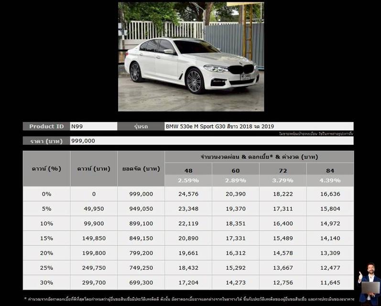Select finance amount 999,000 in the 0% row

(x=141, y=194)
